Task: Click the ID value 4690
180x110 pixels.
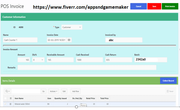Action: [21, 27]
